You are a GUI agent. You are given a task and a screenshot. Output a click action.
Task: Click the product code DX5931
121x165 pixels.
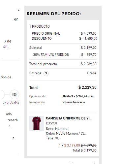point(51,123)
